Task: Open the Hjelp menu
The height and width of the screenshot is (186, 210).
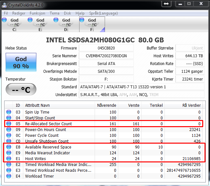Action: (80, 13)
